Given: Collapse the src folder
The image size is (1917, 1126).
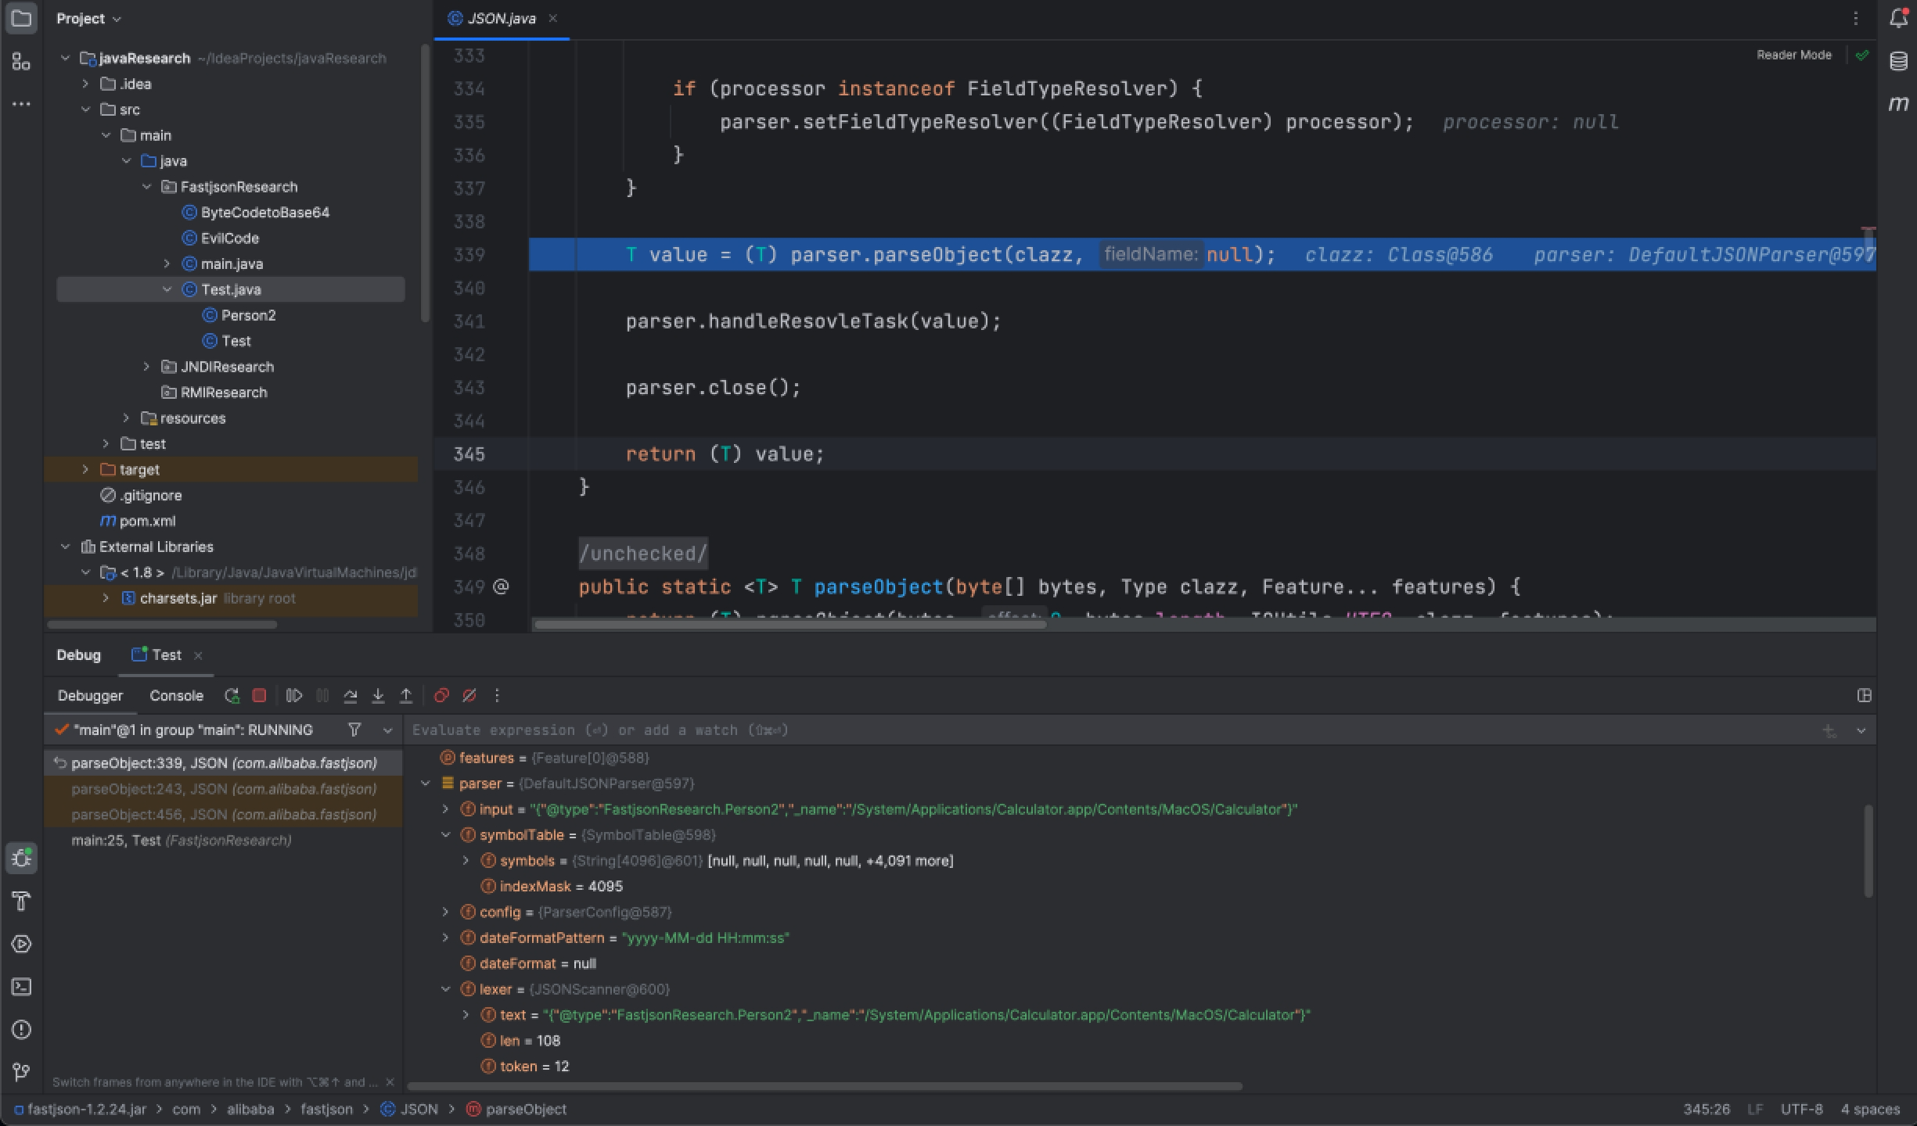Looking at the screenshot, I should (x=85, y=109).
